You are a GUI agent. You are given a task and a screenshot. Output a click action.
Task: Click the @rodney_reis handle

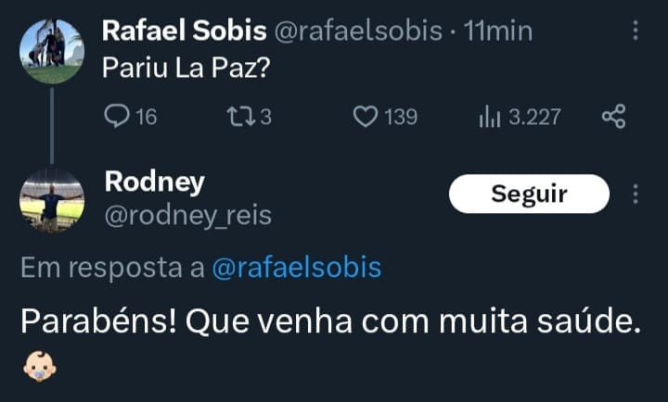click(187, 216)
